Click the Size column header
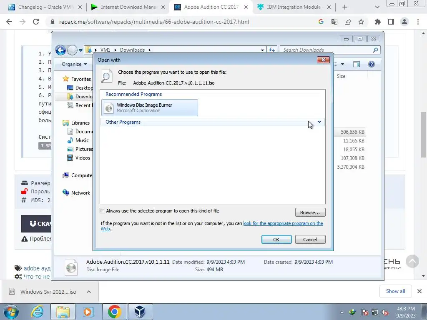The height and width of the screenshot is (320, 427). (x=341, y=76)
